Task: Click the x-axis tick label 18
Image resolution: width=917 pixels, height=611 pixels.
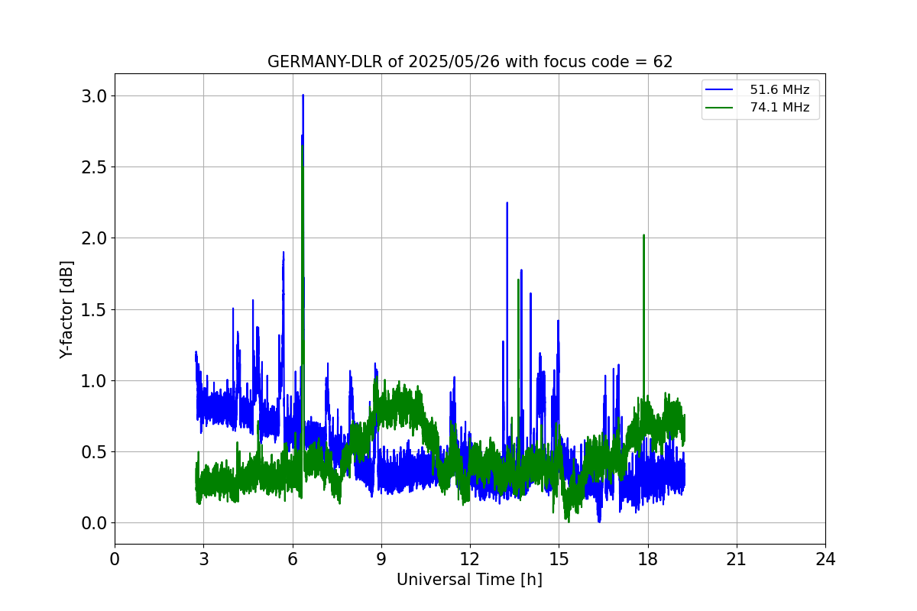Action: (x=648, y=559)
